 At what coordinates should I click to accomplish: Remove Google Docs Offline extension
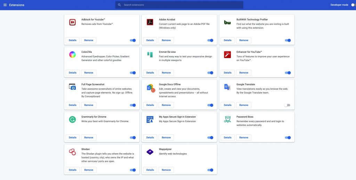pos(166,105)
